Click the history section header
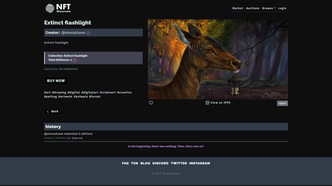The image size is (332, 186). (x=166, y=127)
